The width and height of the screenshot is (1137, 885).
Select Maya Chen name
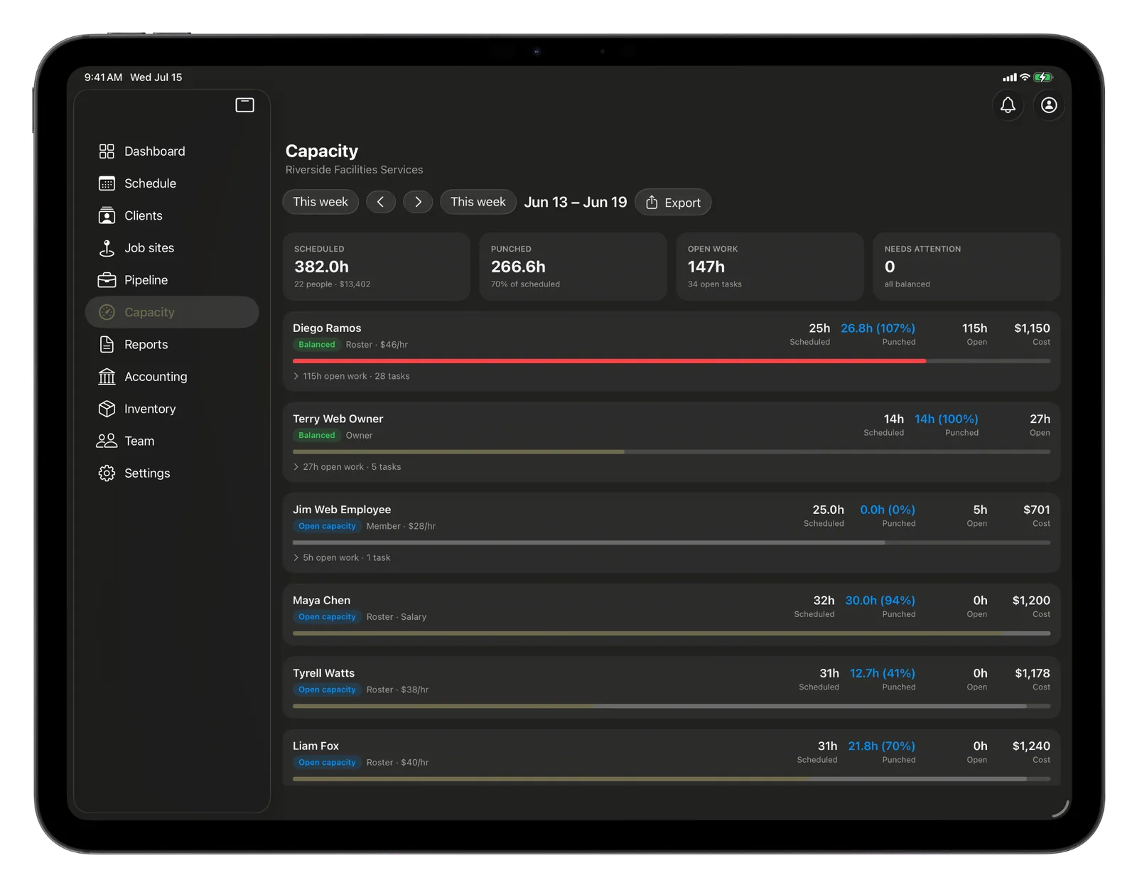[321, 601]
